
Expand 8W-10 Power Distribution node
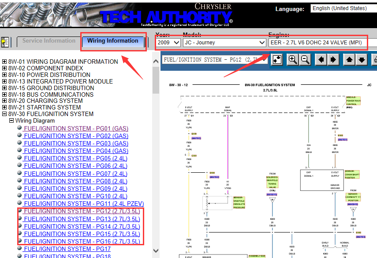(4, 75)
